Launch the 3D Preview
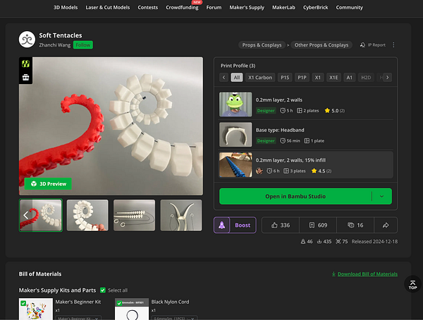The image size is (423, 320). (48, 184)
